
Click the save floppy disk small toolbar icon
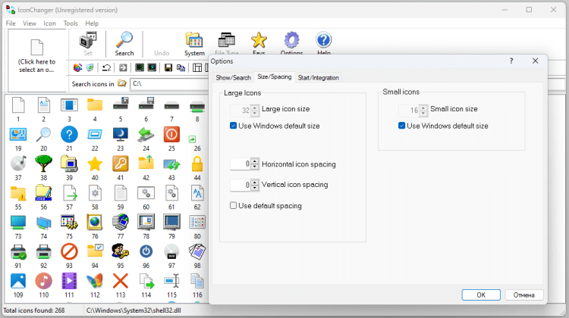coord(168,67)
